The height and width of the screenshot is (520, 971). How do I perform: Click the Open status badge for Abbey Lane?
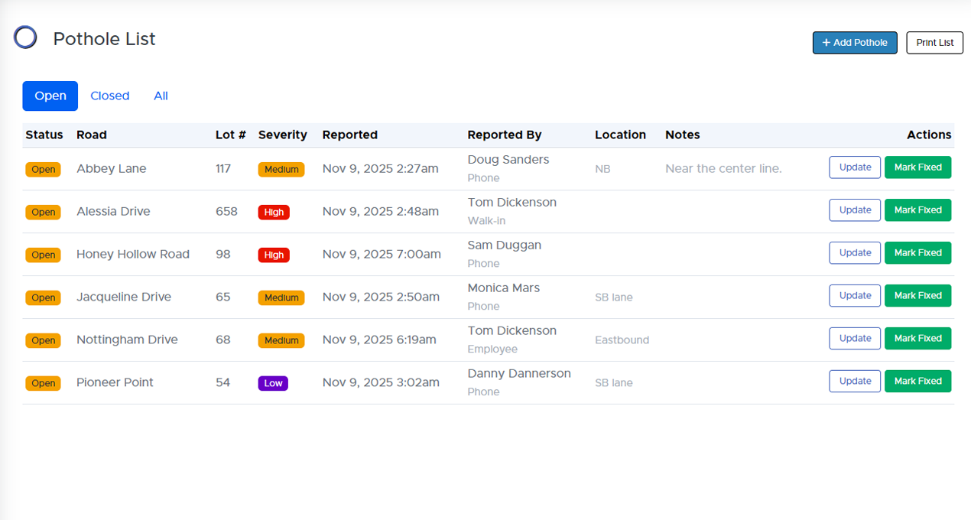[x=43, y=170]
